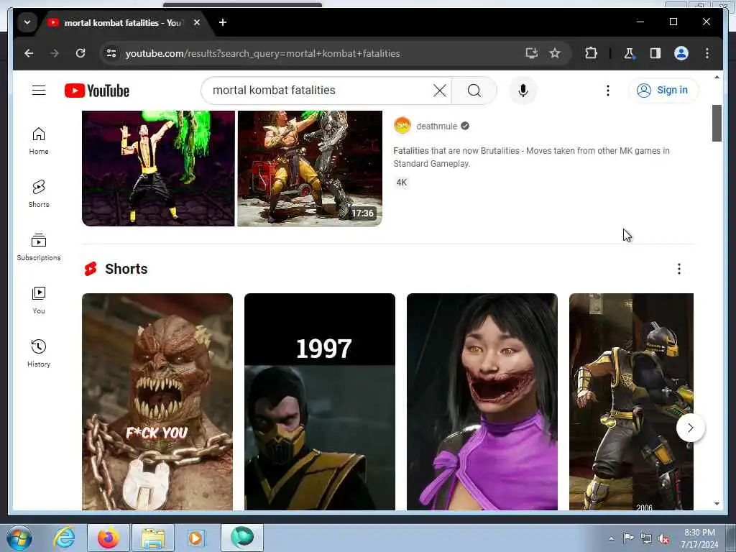Show hidden system tray icons

coord(611,539)
